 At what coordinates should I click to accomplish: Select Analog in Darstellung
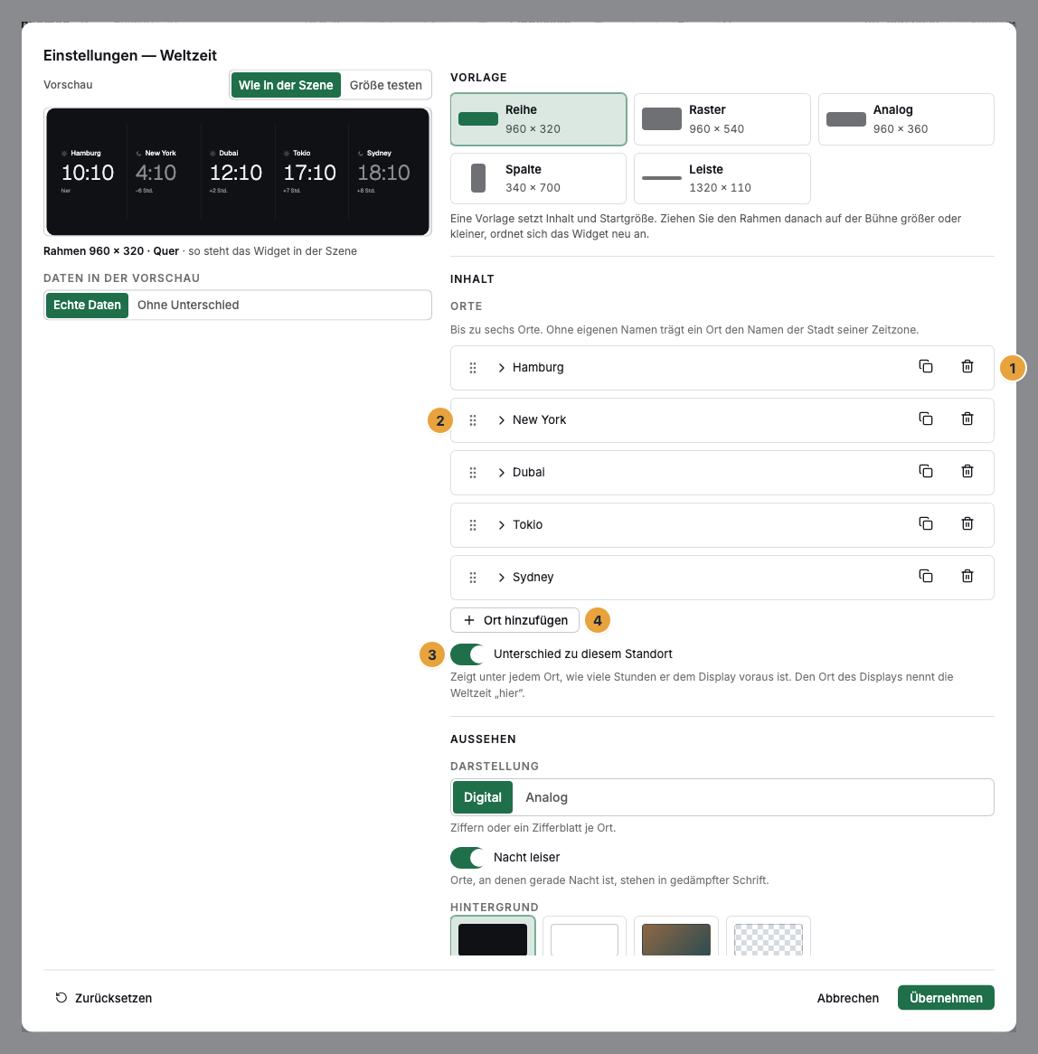(546, 797)
